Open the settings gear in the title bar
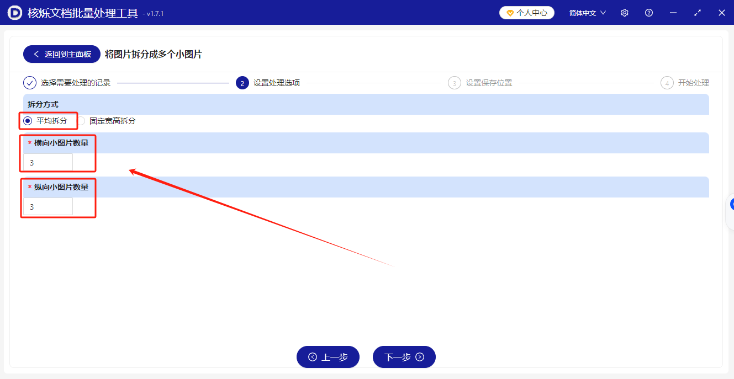This screenshot has height=379, width=734. point(624,12)
